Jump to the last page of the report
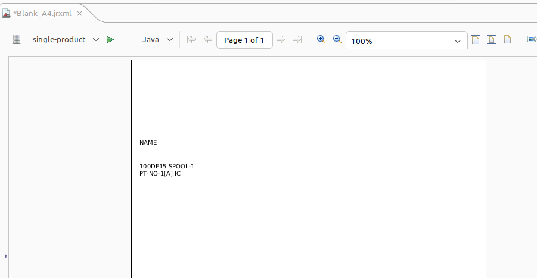 pos(297,40)
